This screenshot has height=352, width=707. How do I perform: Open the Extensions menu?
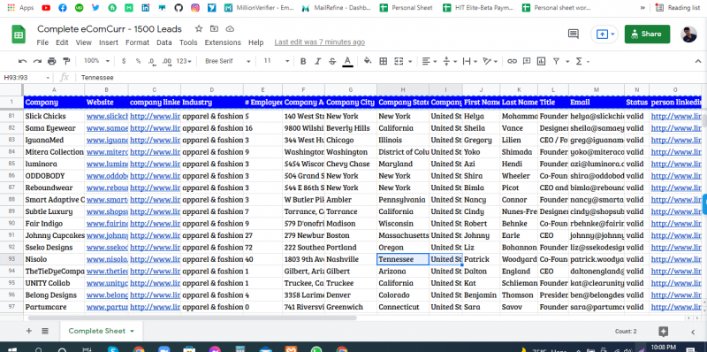click(x=223, y=42)
